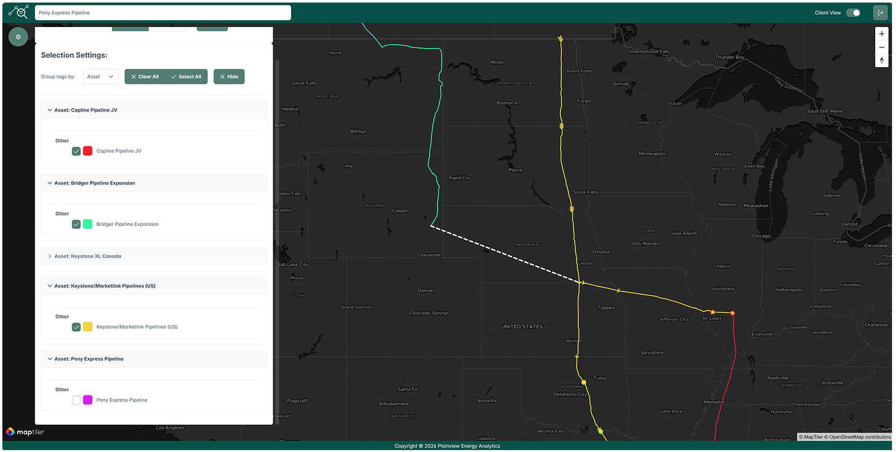Click the "Pony Express Pipeline" checkbox label
The image size is (896, 452).
pos(122,400)
